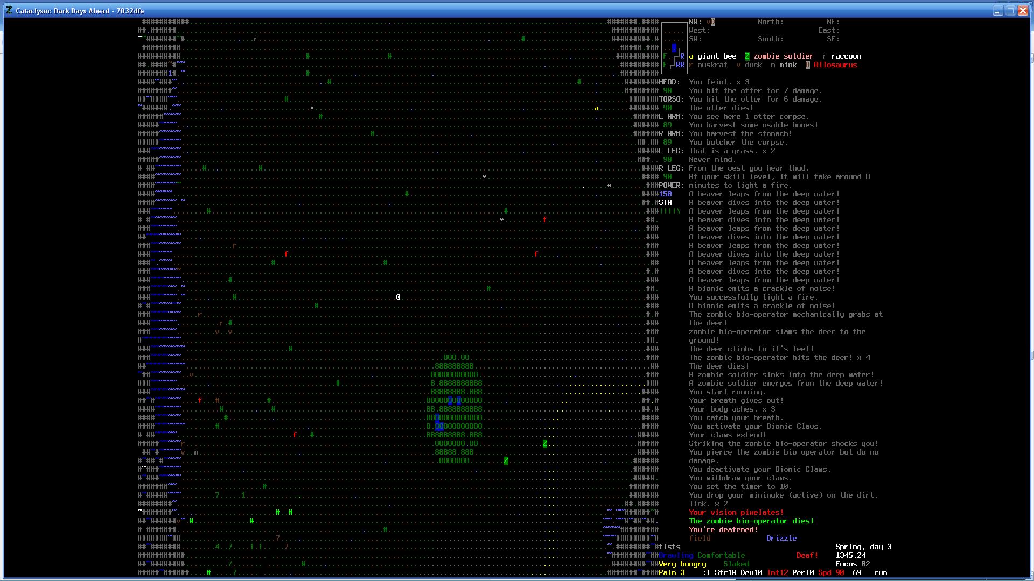Click the 'Brawling' fighting style label
This screenshot has height=581, width=1034.
[676, 555]
